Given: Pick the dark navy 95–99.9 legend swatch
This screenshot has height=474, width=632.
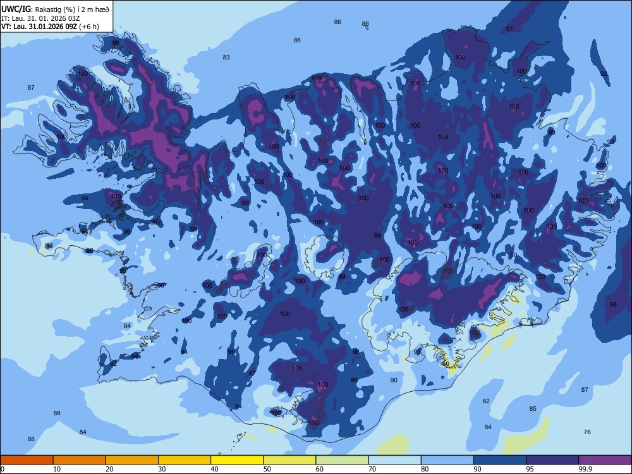Looking at the screenshot, I should [552, 460].
